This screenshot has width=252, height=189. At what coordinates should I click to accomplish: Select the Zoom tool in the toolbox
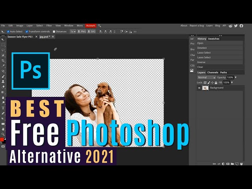coord(3,134)
